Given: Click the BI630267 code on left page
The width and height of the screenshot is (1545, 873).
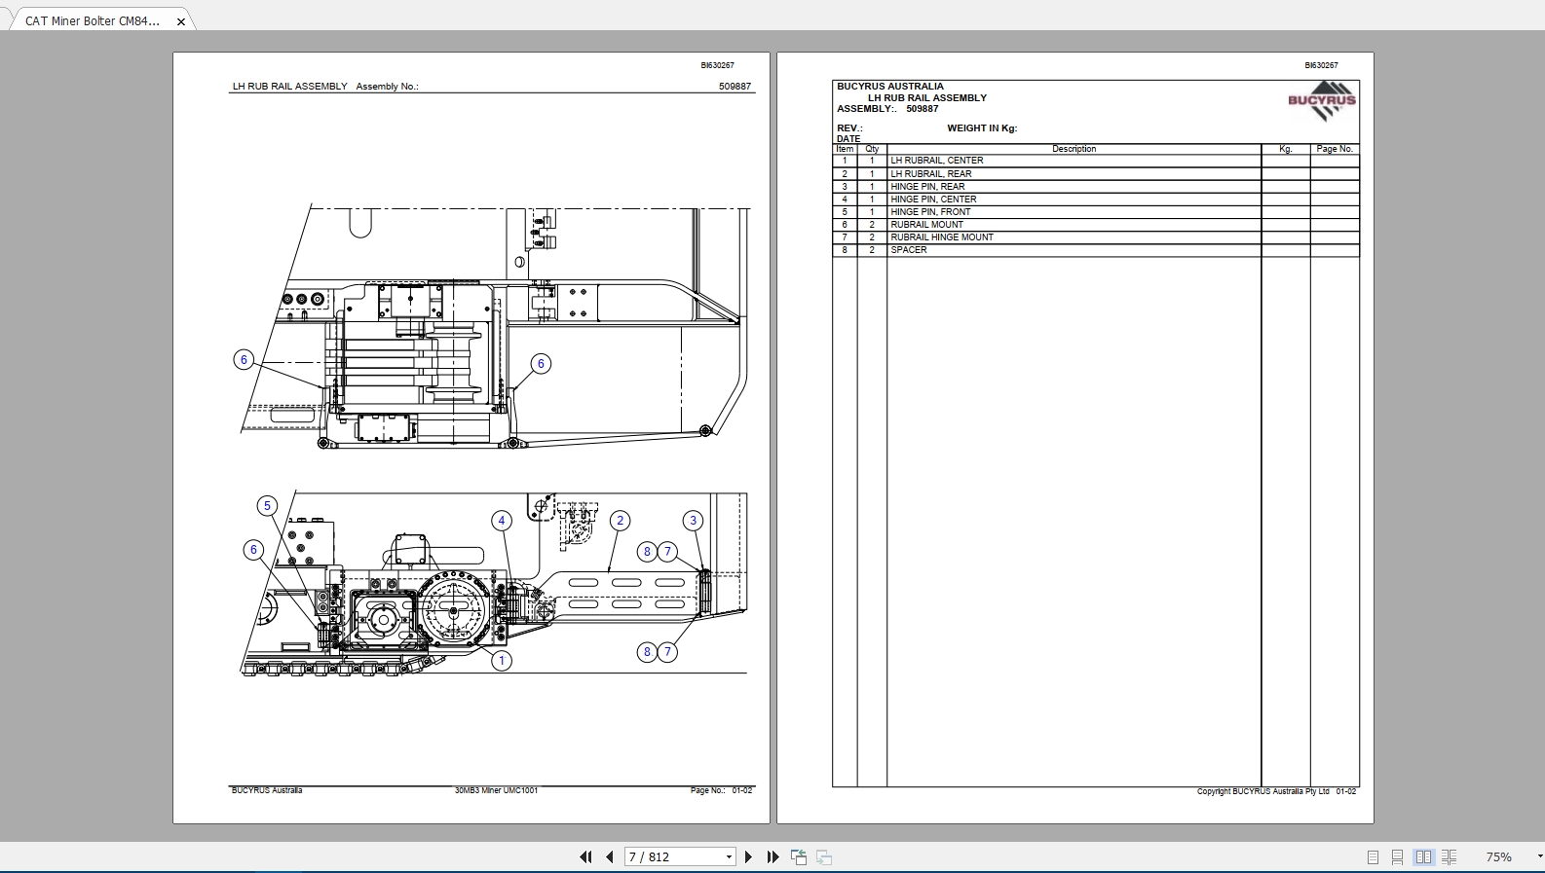Looking at the screenshot, I should 717,65.
